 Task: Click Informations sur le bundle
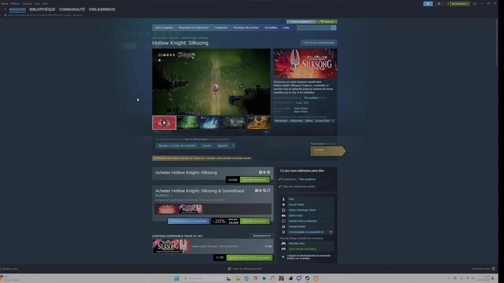point(189,221)
